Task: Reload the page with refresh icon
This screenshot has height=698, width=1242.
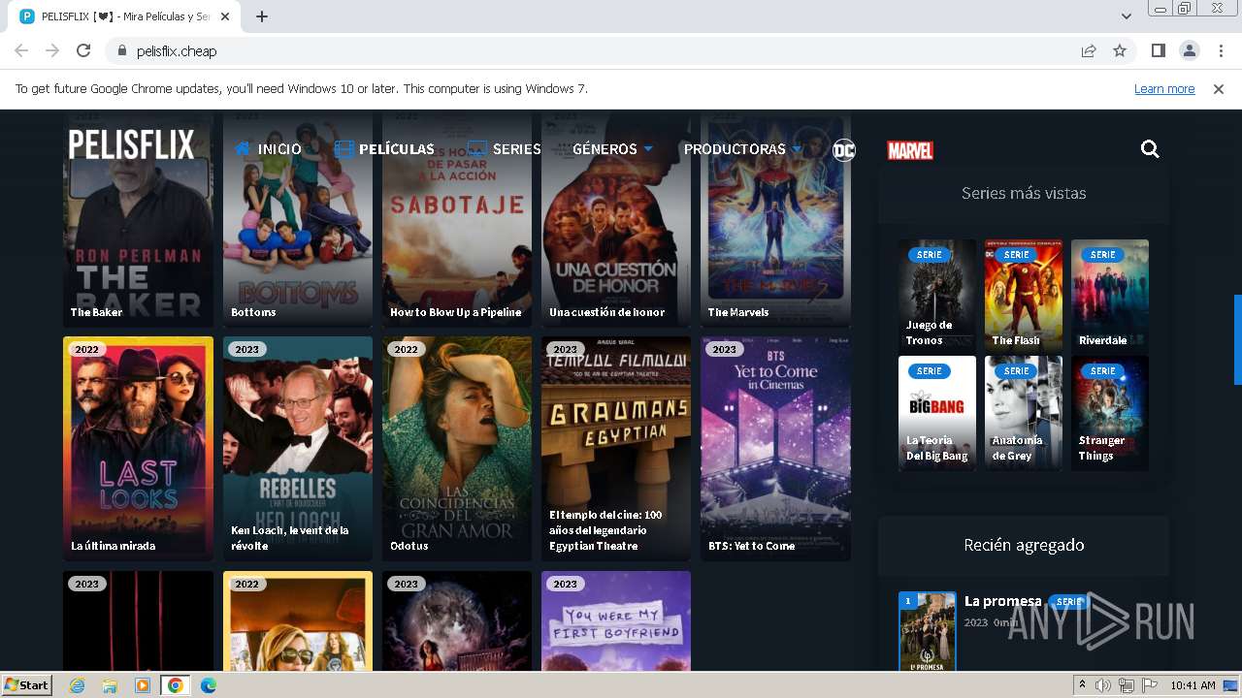Action: coord(83,50)
